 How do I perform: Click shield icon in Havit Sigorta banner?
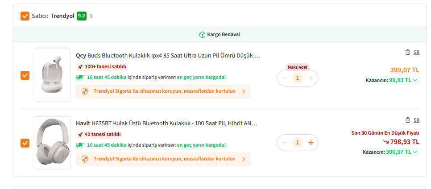(x=85, y=159)
